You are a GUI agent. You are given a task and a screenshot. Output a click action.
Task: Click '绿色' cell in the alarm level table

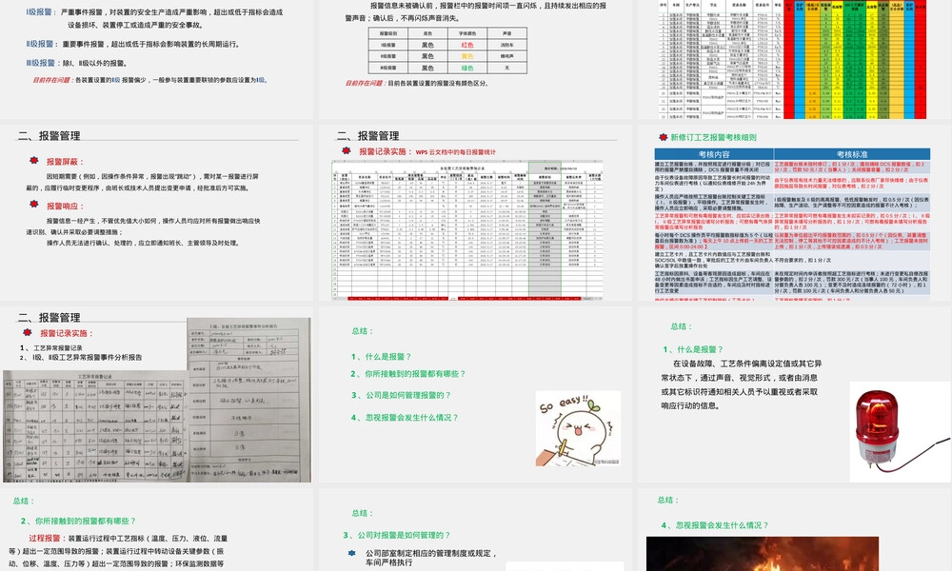click(466, 68)
